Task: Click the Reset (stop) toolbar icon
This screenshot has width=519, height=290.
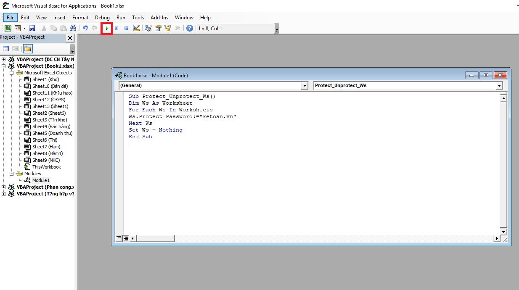Action: click(126, 29)
